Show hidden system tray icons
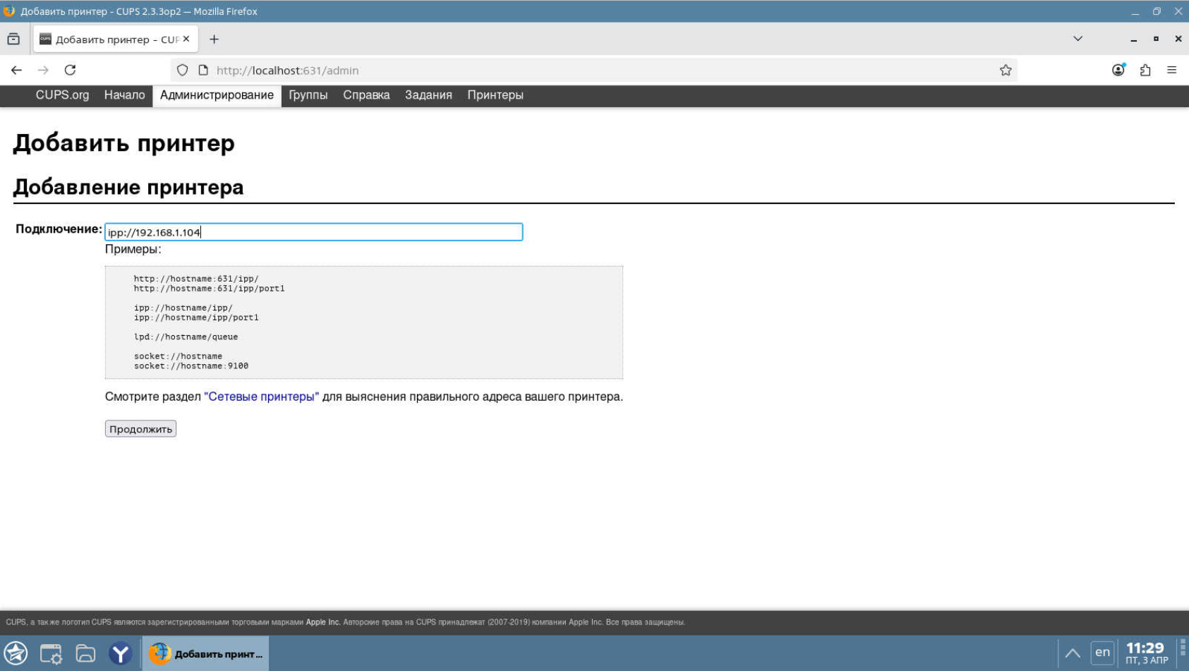The width and height of the screenshot is (1189, 671). (x=1073, y=653)
